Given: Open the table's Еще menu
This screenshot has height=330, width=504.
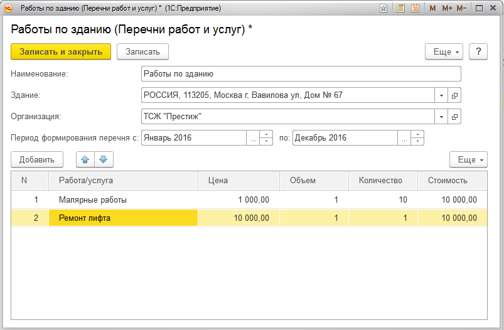Looking at the screenshot, I should click(468, 160).
